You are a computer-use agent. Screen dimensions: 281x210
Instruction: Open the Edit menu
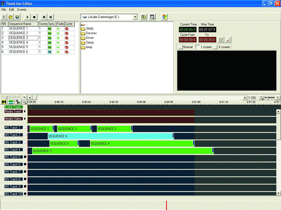[x=12, y=10]
